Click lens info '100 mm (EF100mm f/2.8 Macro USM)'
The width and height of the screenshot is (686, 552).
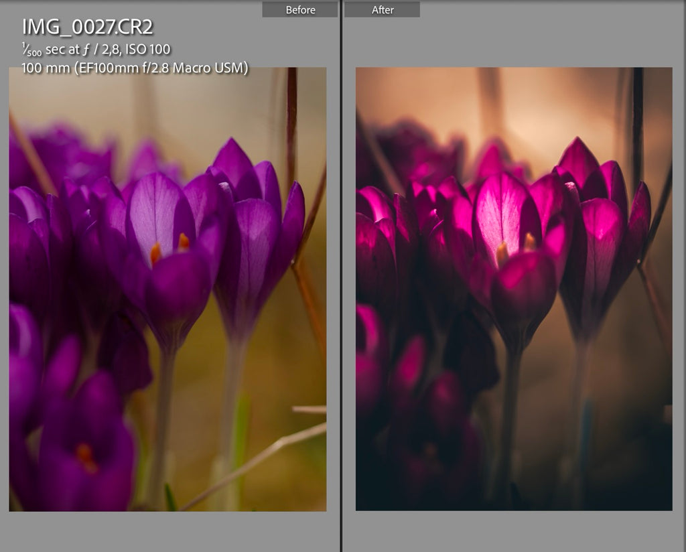coord(135,68)
